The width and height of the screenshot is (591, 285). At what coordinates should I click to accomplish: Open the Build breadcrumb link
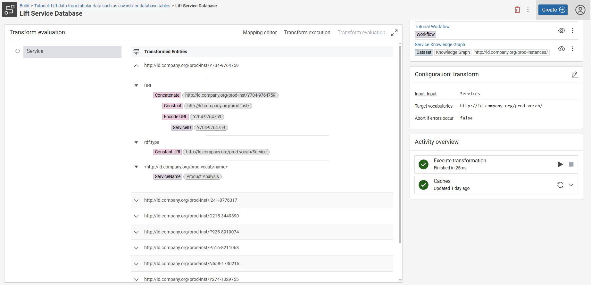coord(24,6)
